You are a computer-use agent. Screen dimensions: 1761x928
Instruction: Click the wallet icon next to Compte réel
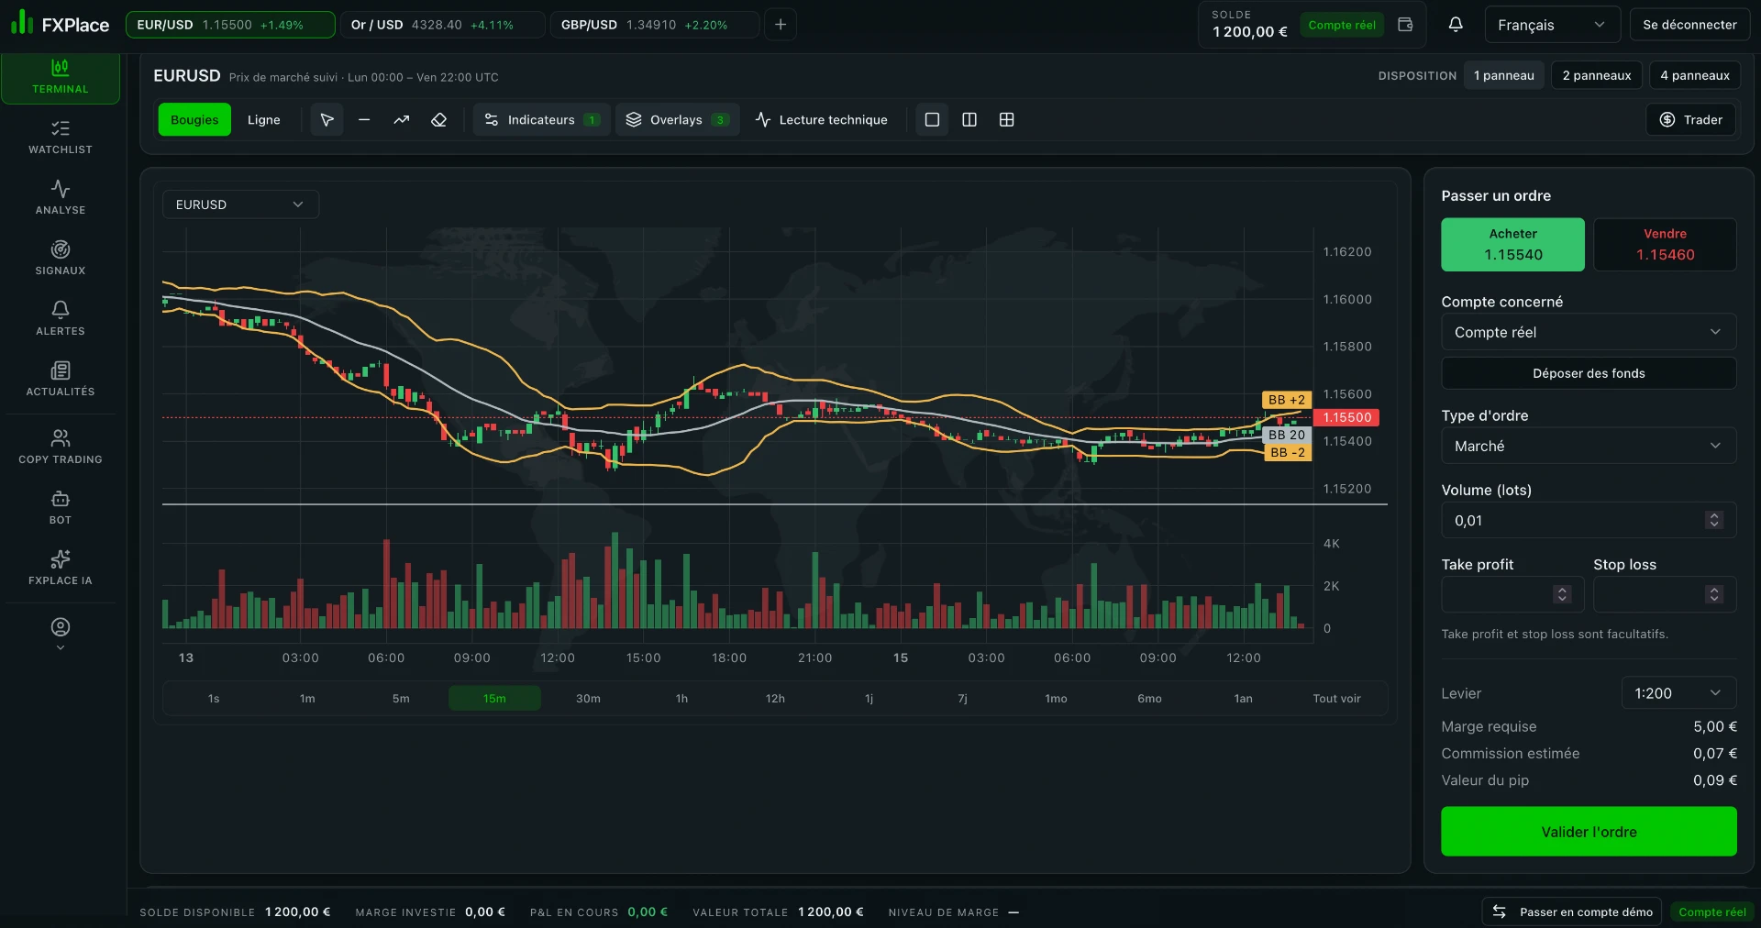click(1405, 25)
